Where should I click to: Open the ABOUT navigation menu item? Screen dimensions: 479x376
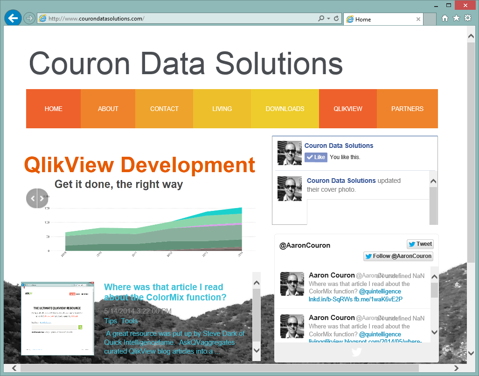click(x=108, y=109)
